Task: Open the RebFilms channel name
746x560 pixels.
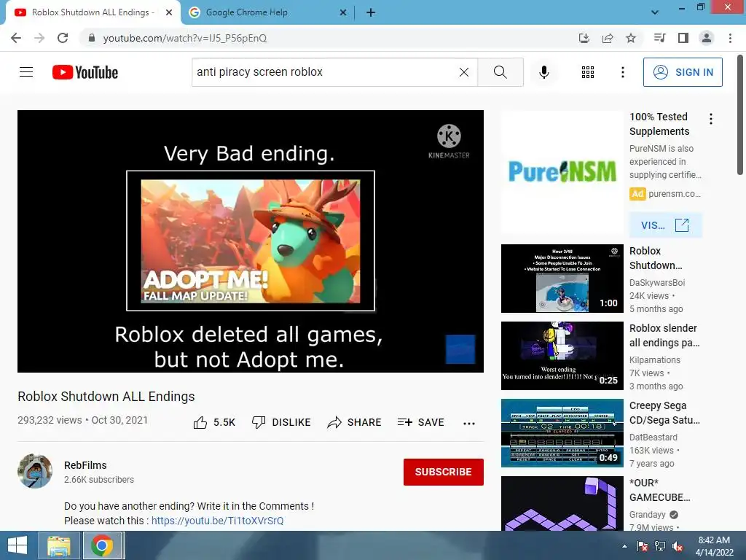Action: [85, 465]
